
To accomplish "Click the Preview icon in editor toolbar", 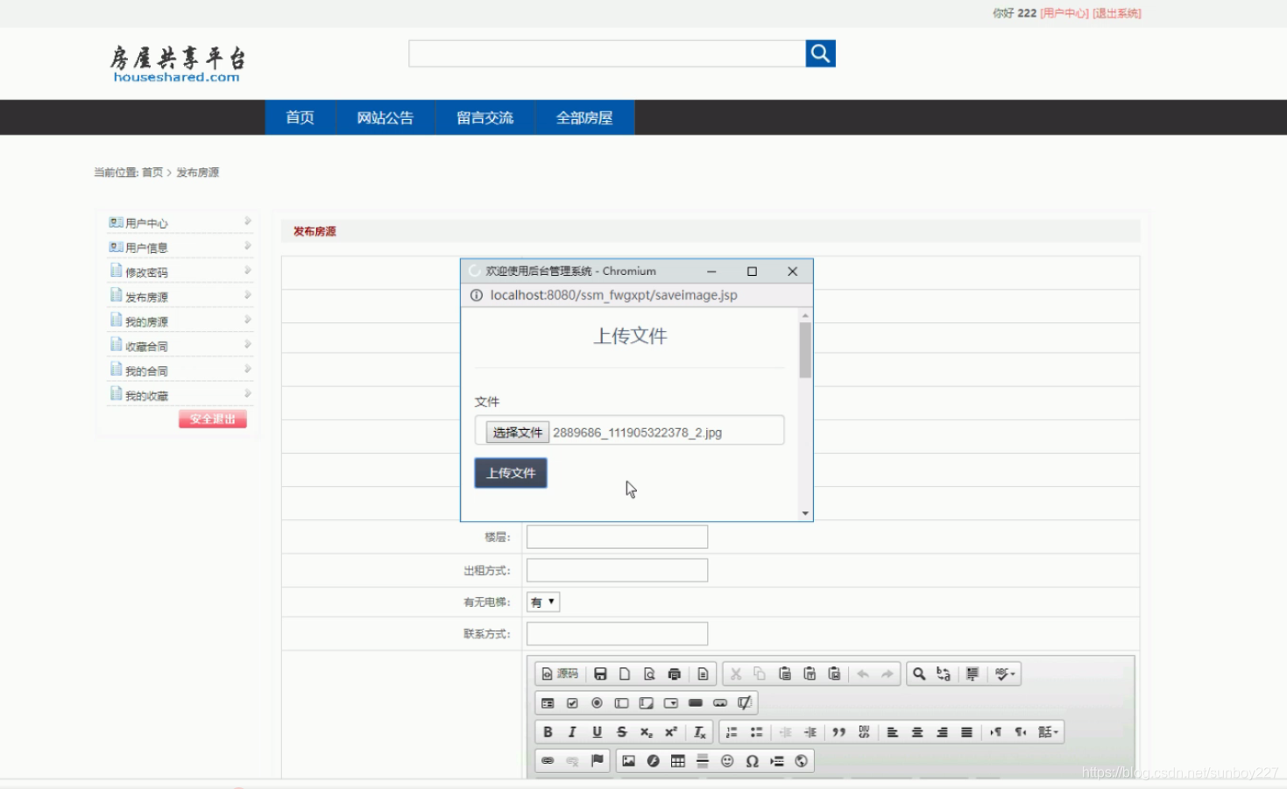I will [649, 673].
